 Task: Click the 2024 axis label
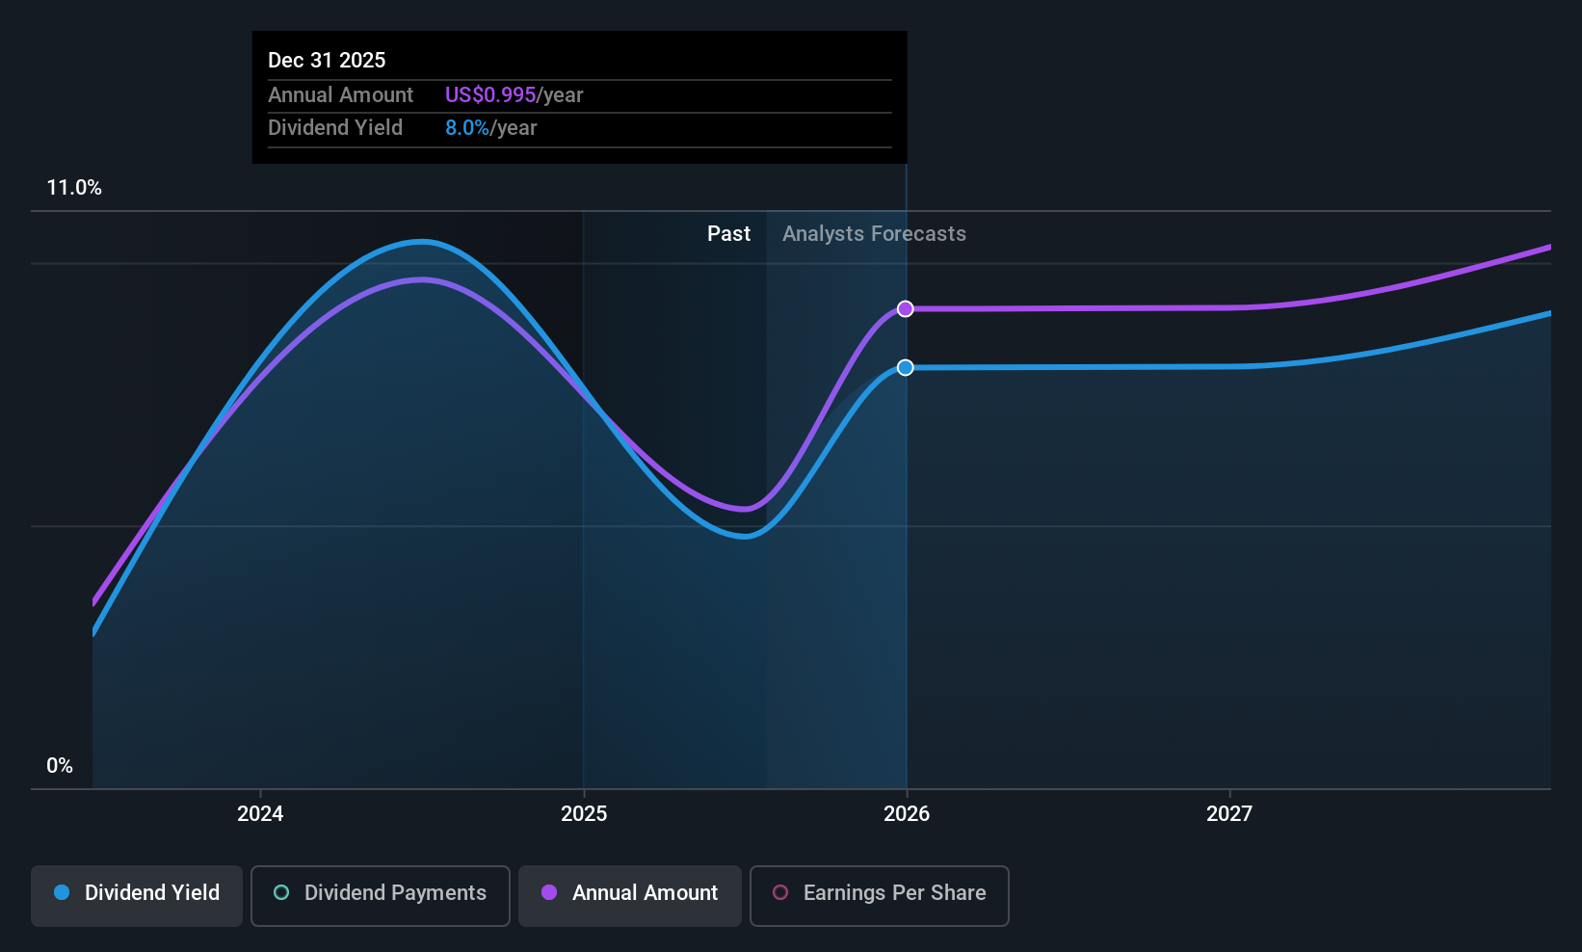[260, 813]
